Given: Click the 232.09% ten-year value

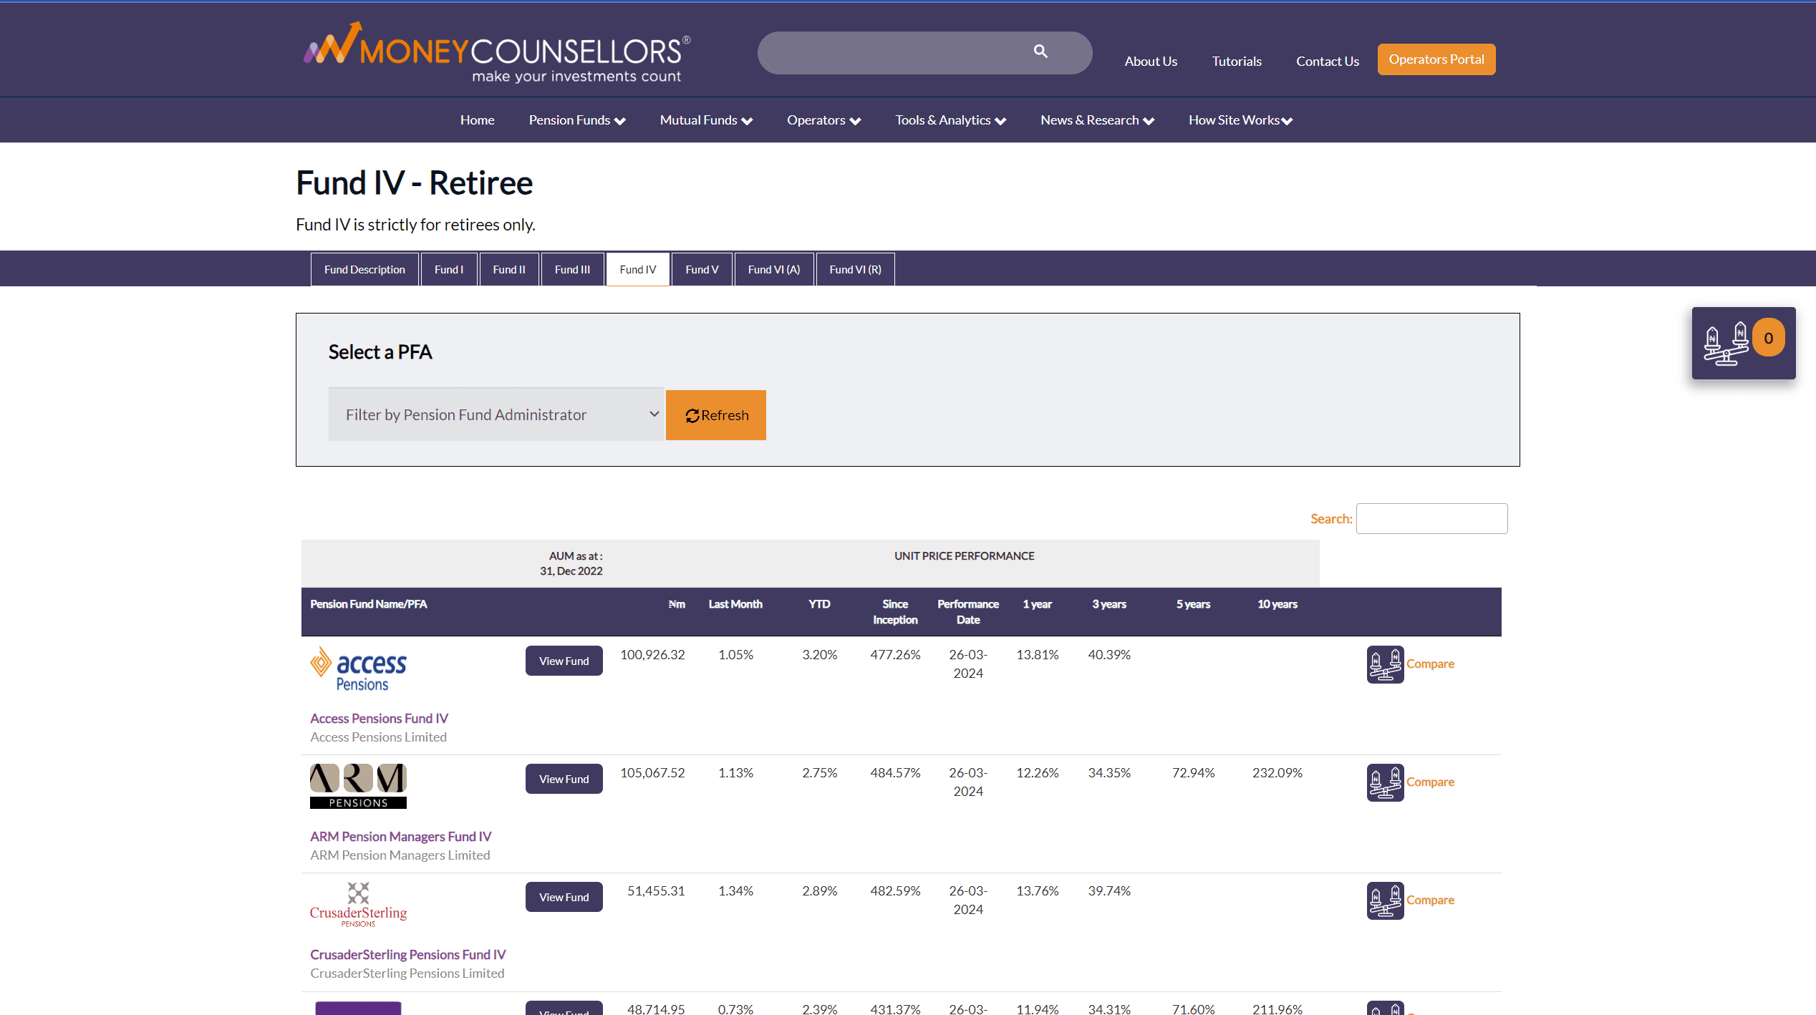Looking at the screenshot, I should (1278, 772).
